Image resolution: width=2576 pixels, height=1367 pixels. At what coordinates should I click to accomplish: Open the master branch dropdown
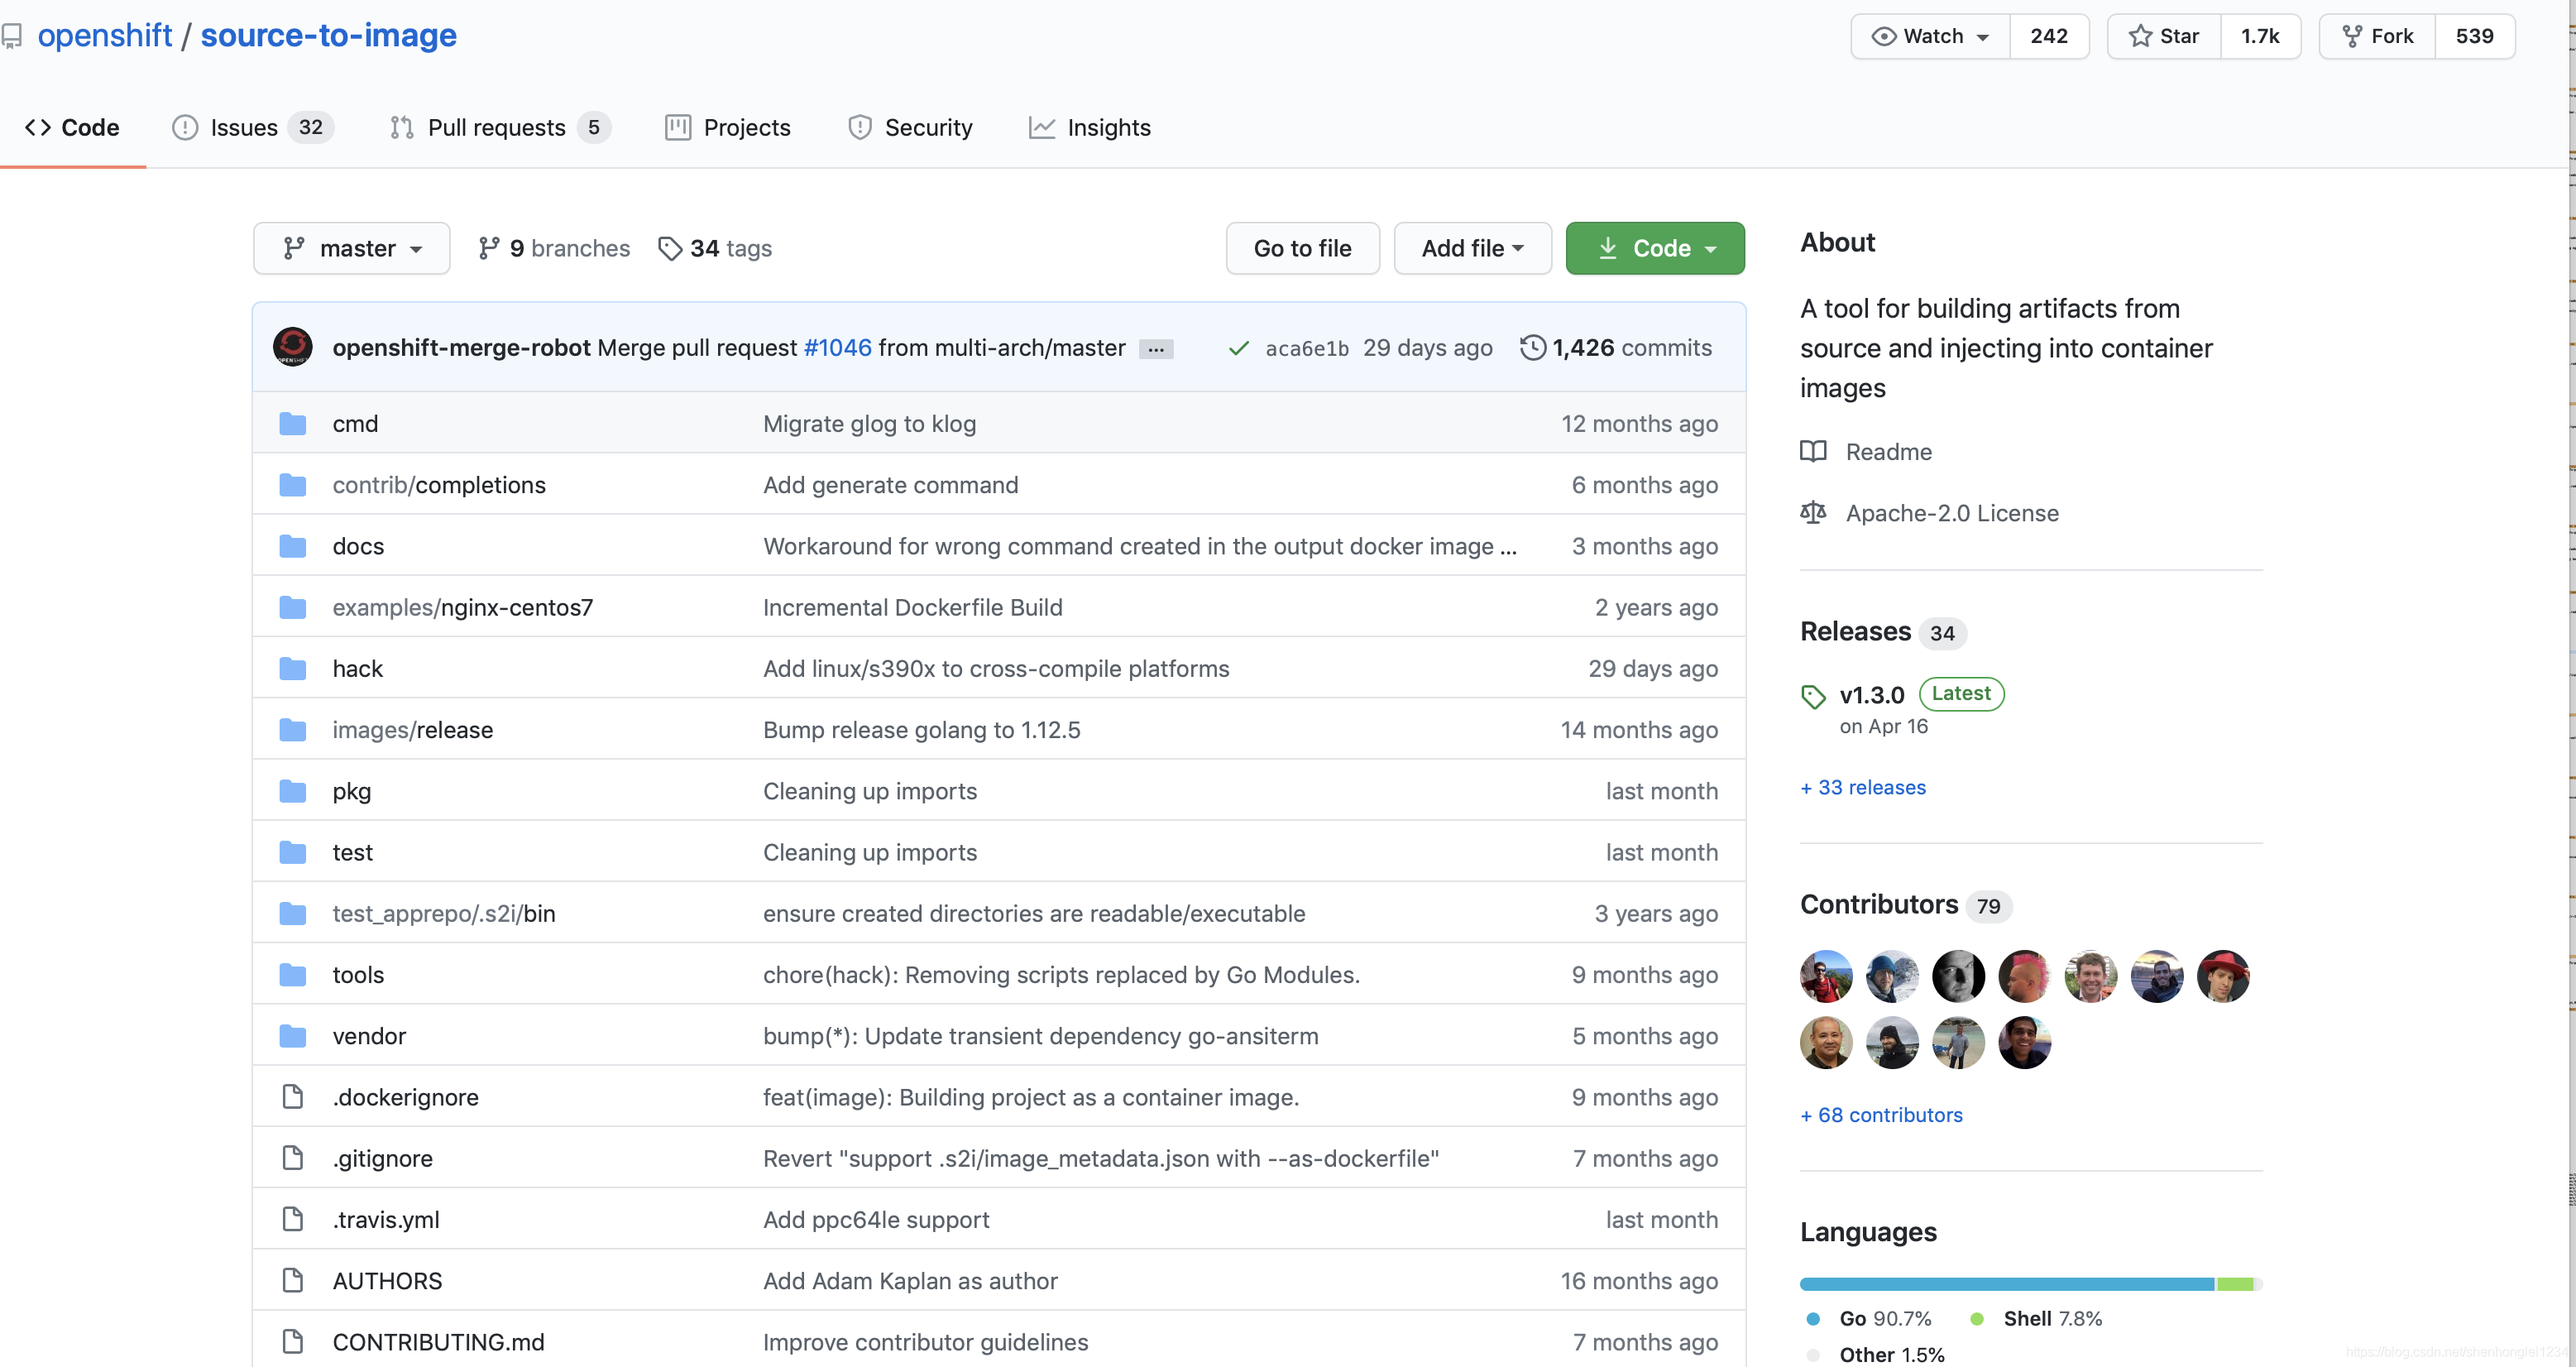pyautogui.click(x=351, y=248)
